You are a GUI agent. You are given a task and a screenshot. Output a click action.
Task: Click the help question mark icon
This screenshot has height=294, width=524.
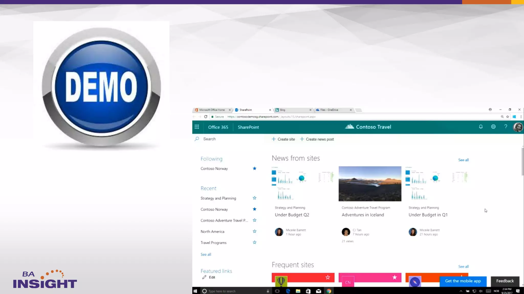(x=506, y=127)
